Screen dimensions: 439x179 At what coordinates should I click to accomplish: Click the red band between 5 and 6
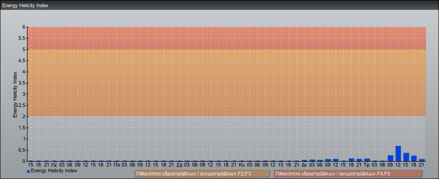point(226,38)
